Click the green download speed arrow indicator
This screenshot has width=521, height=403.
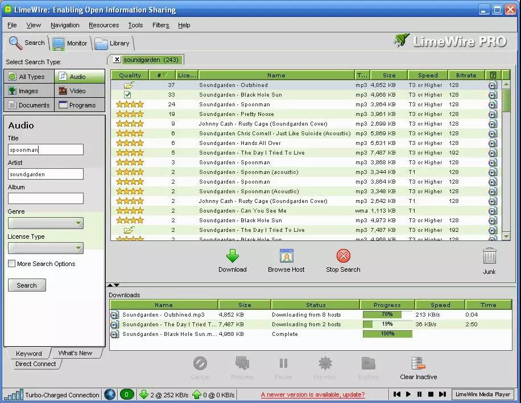[143, 394]
